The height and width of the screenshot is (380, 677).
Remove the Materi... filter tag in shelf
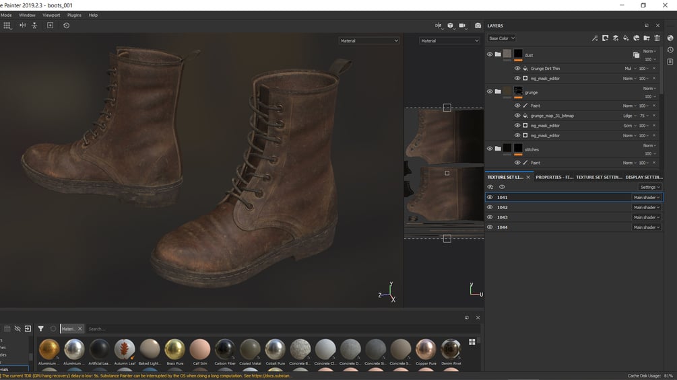tap(79, 329)
